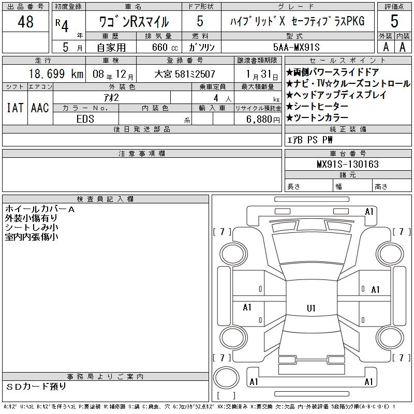Click the 幅 dimension cell
The height and width of the screenshot is (414, 414).
352,186
